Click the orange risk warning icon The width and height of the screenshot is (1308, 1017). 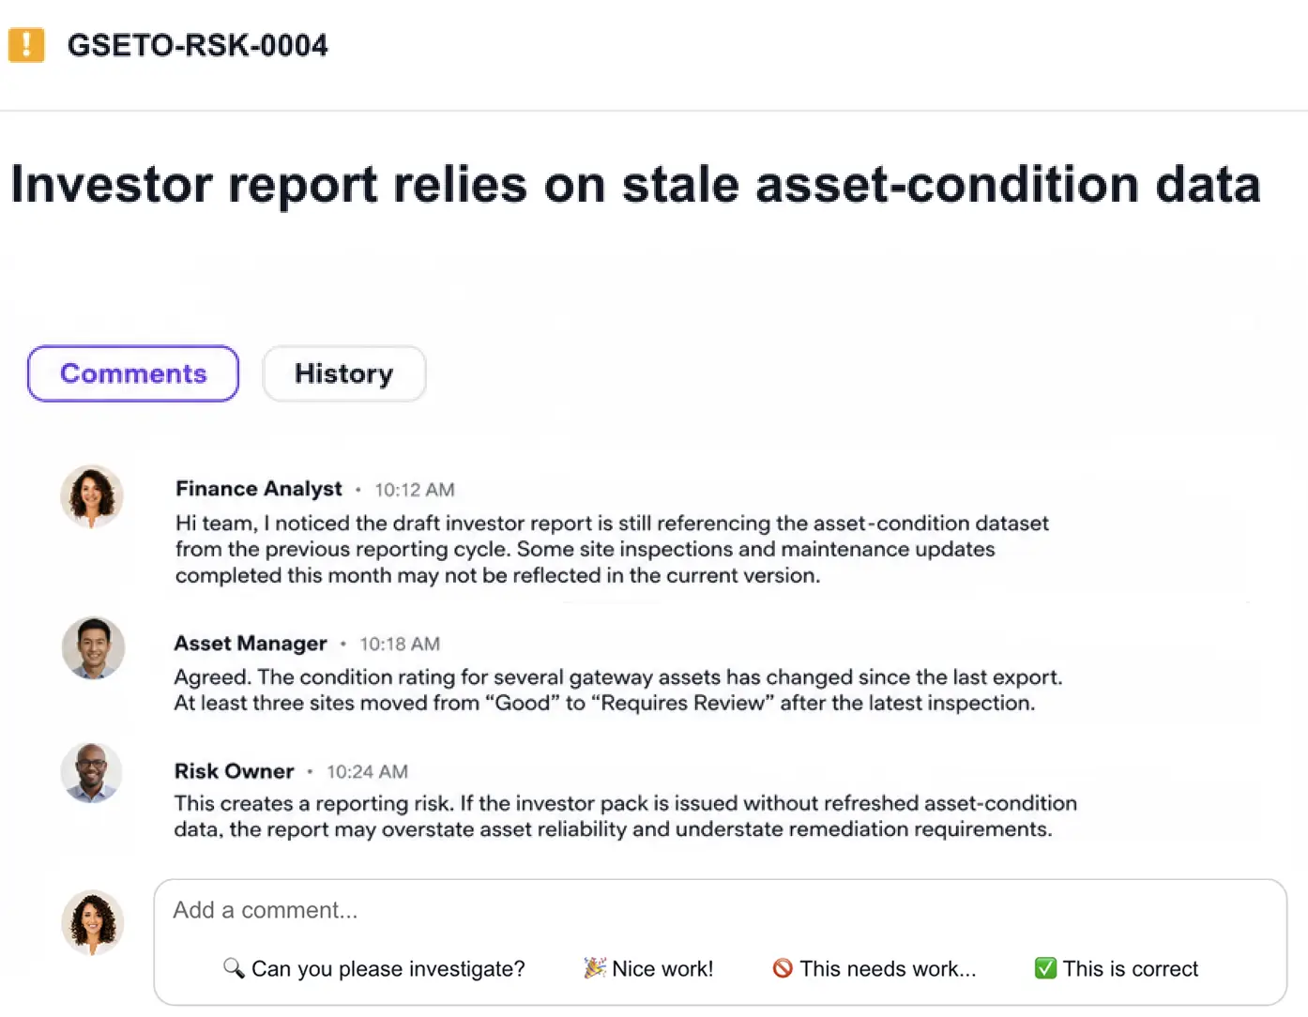point(26,44)
